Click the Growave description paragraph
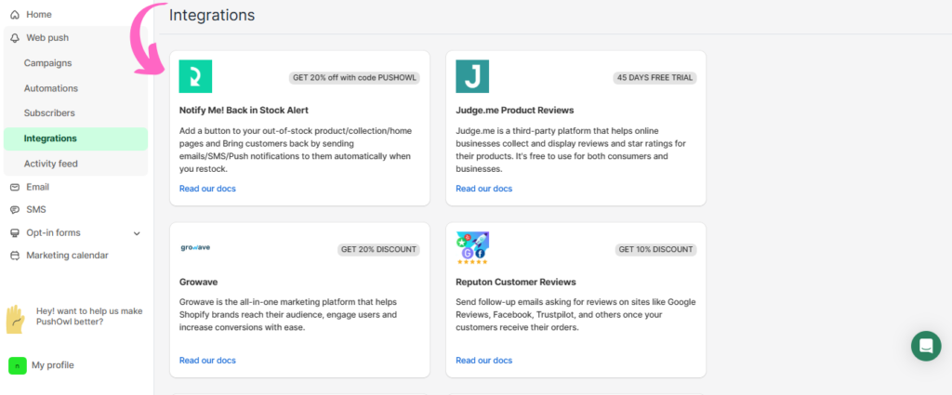This screenshot has width=952, height=395. [x=289, y=315]
